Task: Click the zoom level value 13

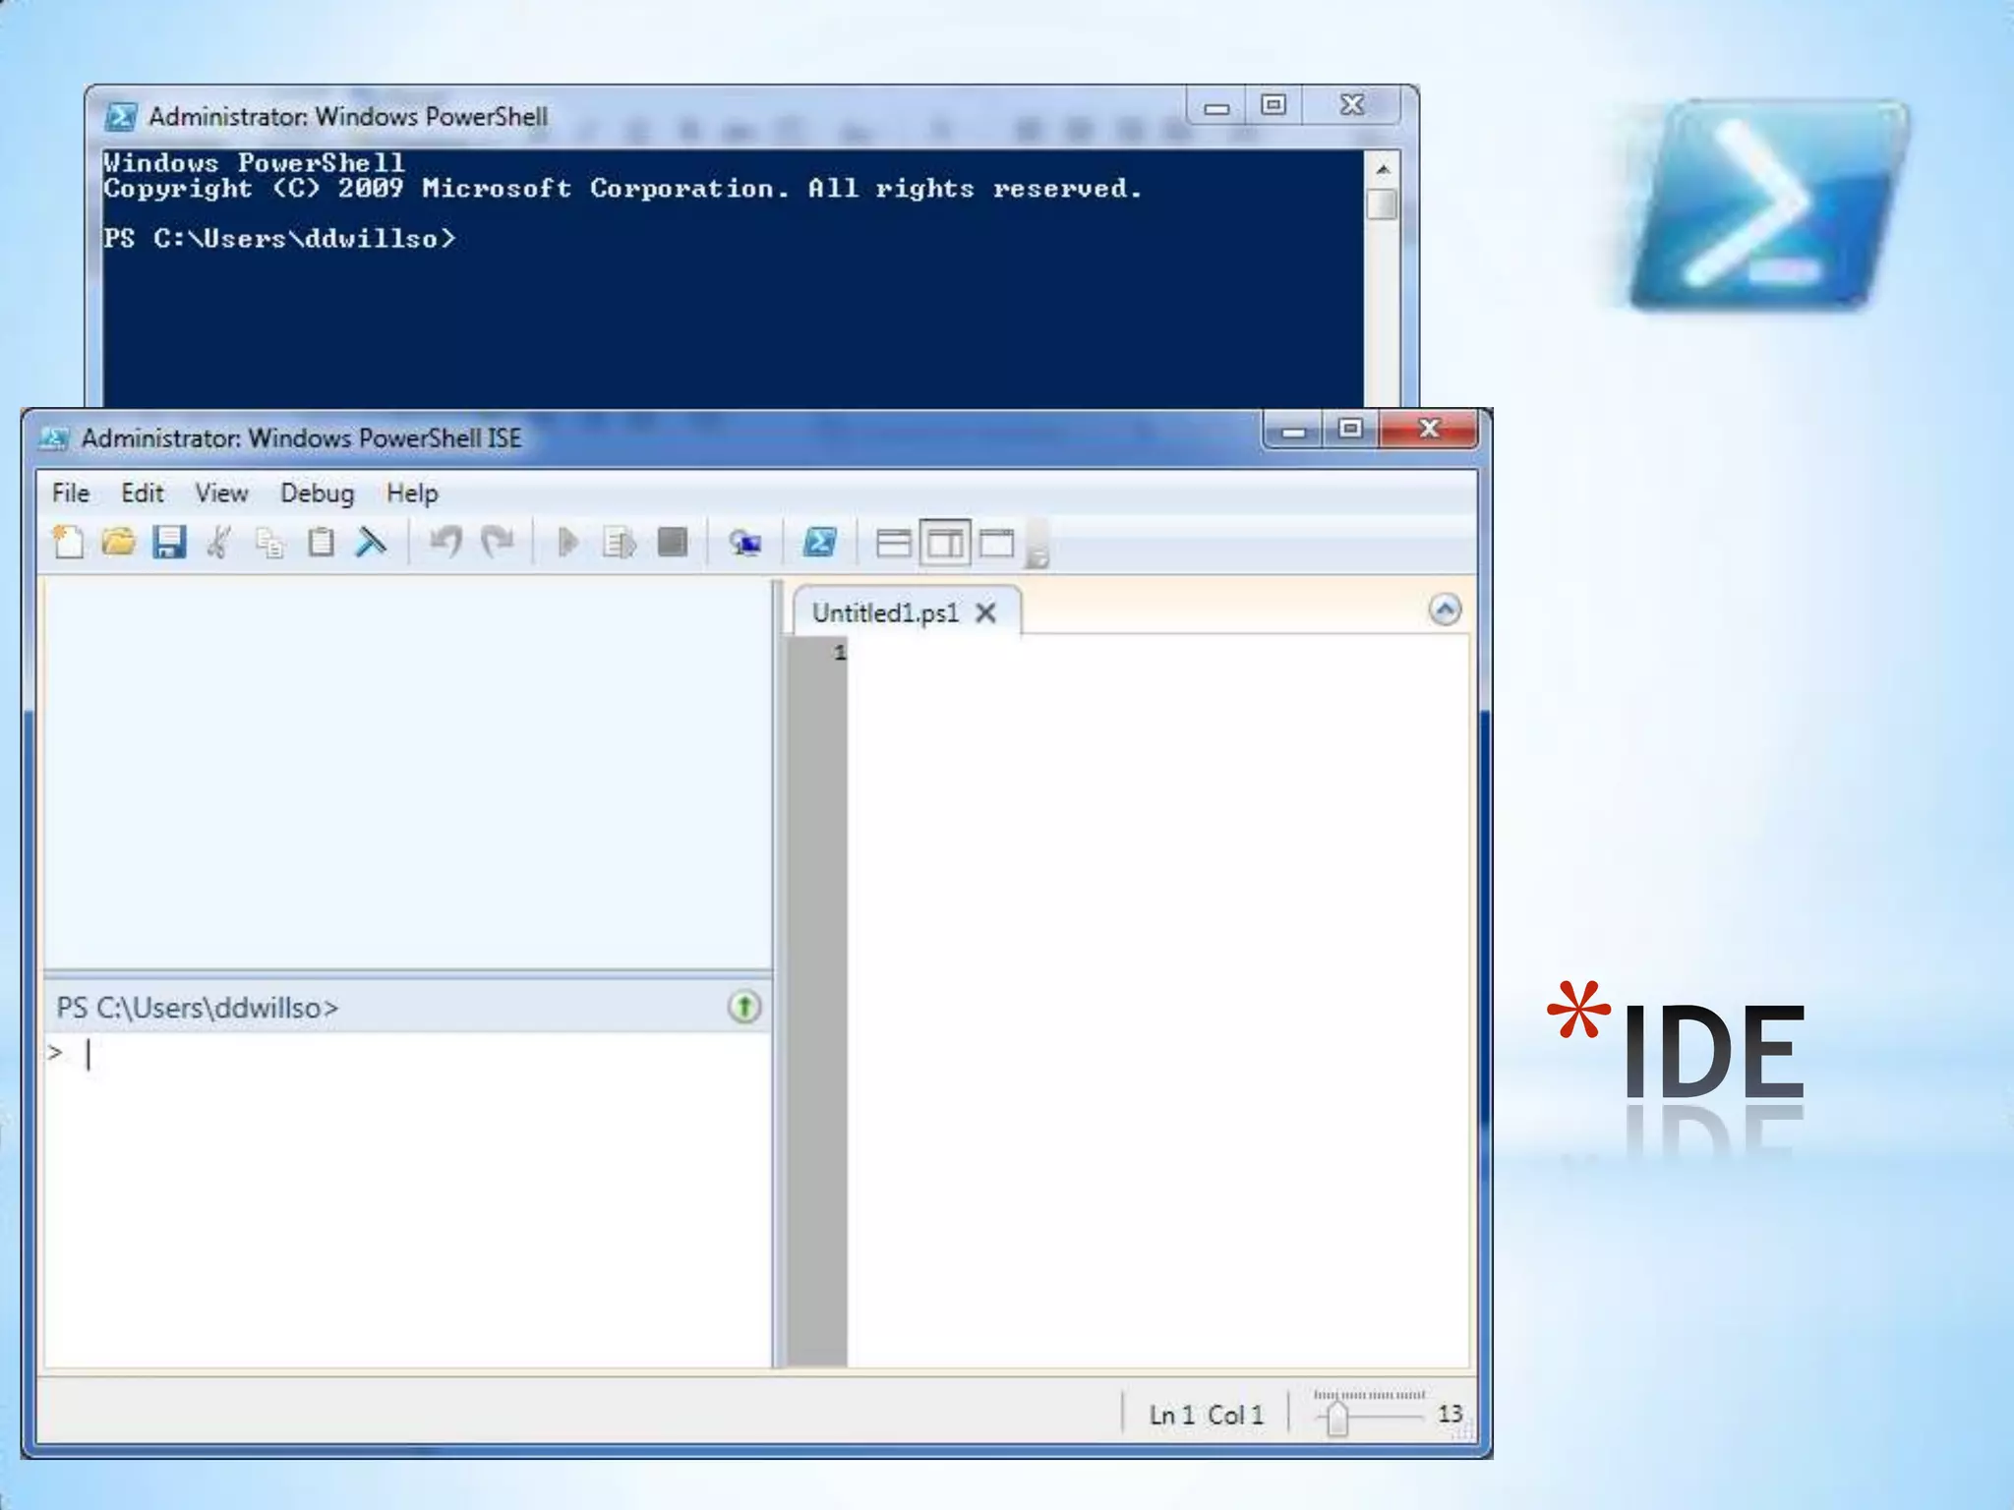Action: (x=1450, y=1414)
